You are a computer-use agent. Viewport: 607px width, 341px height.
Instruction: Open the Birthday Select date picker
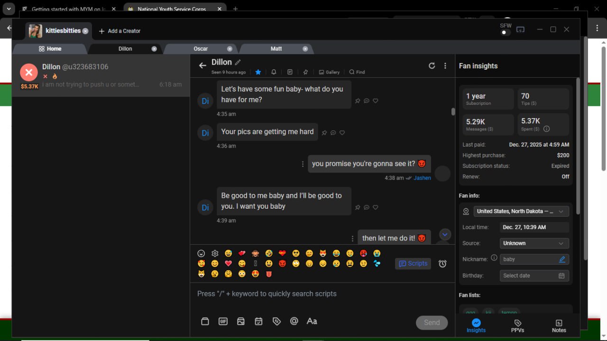(x=534, y=276)
